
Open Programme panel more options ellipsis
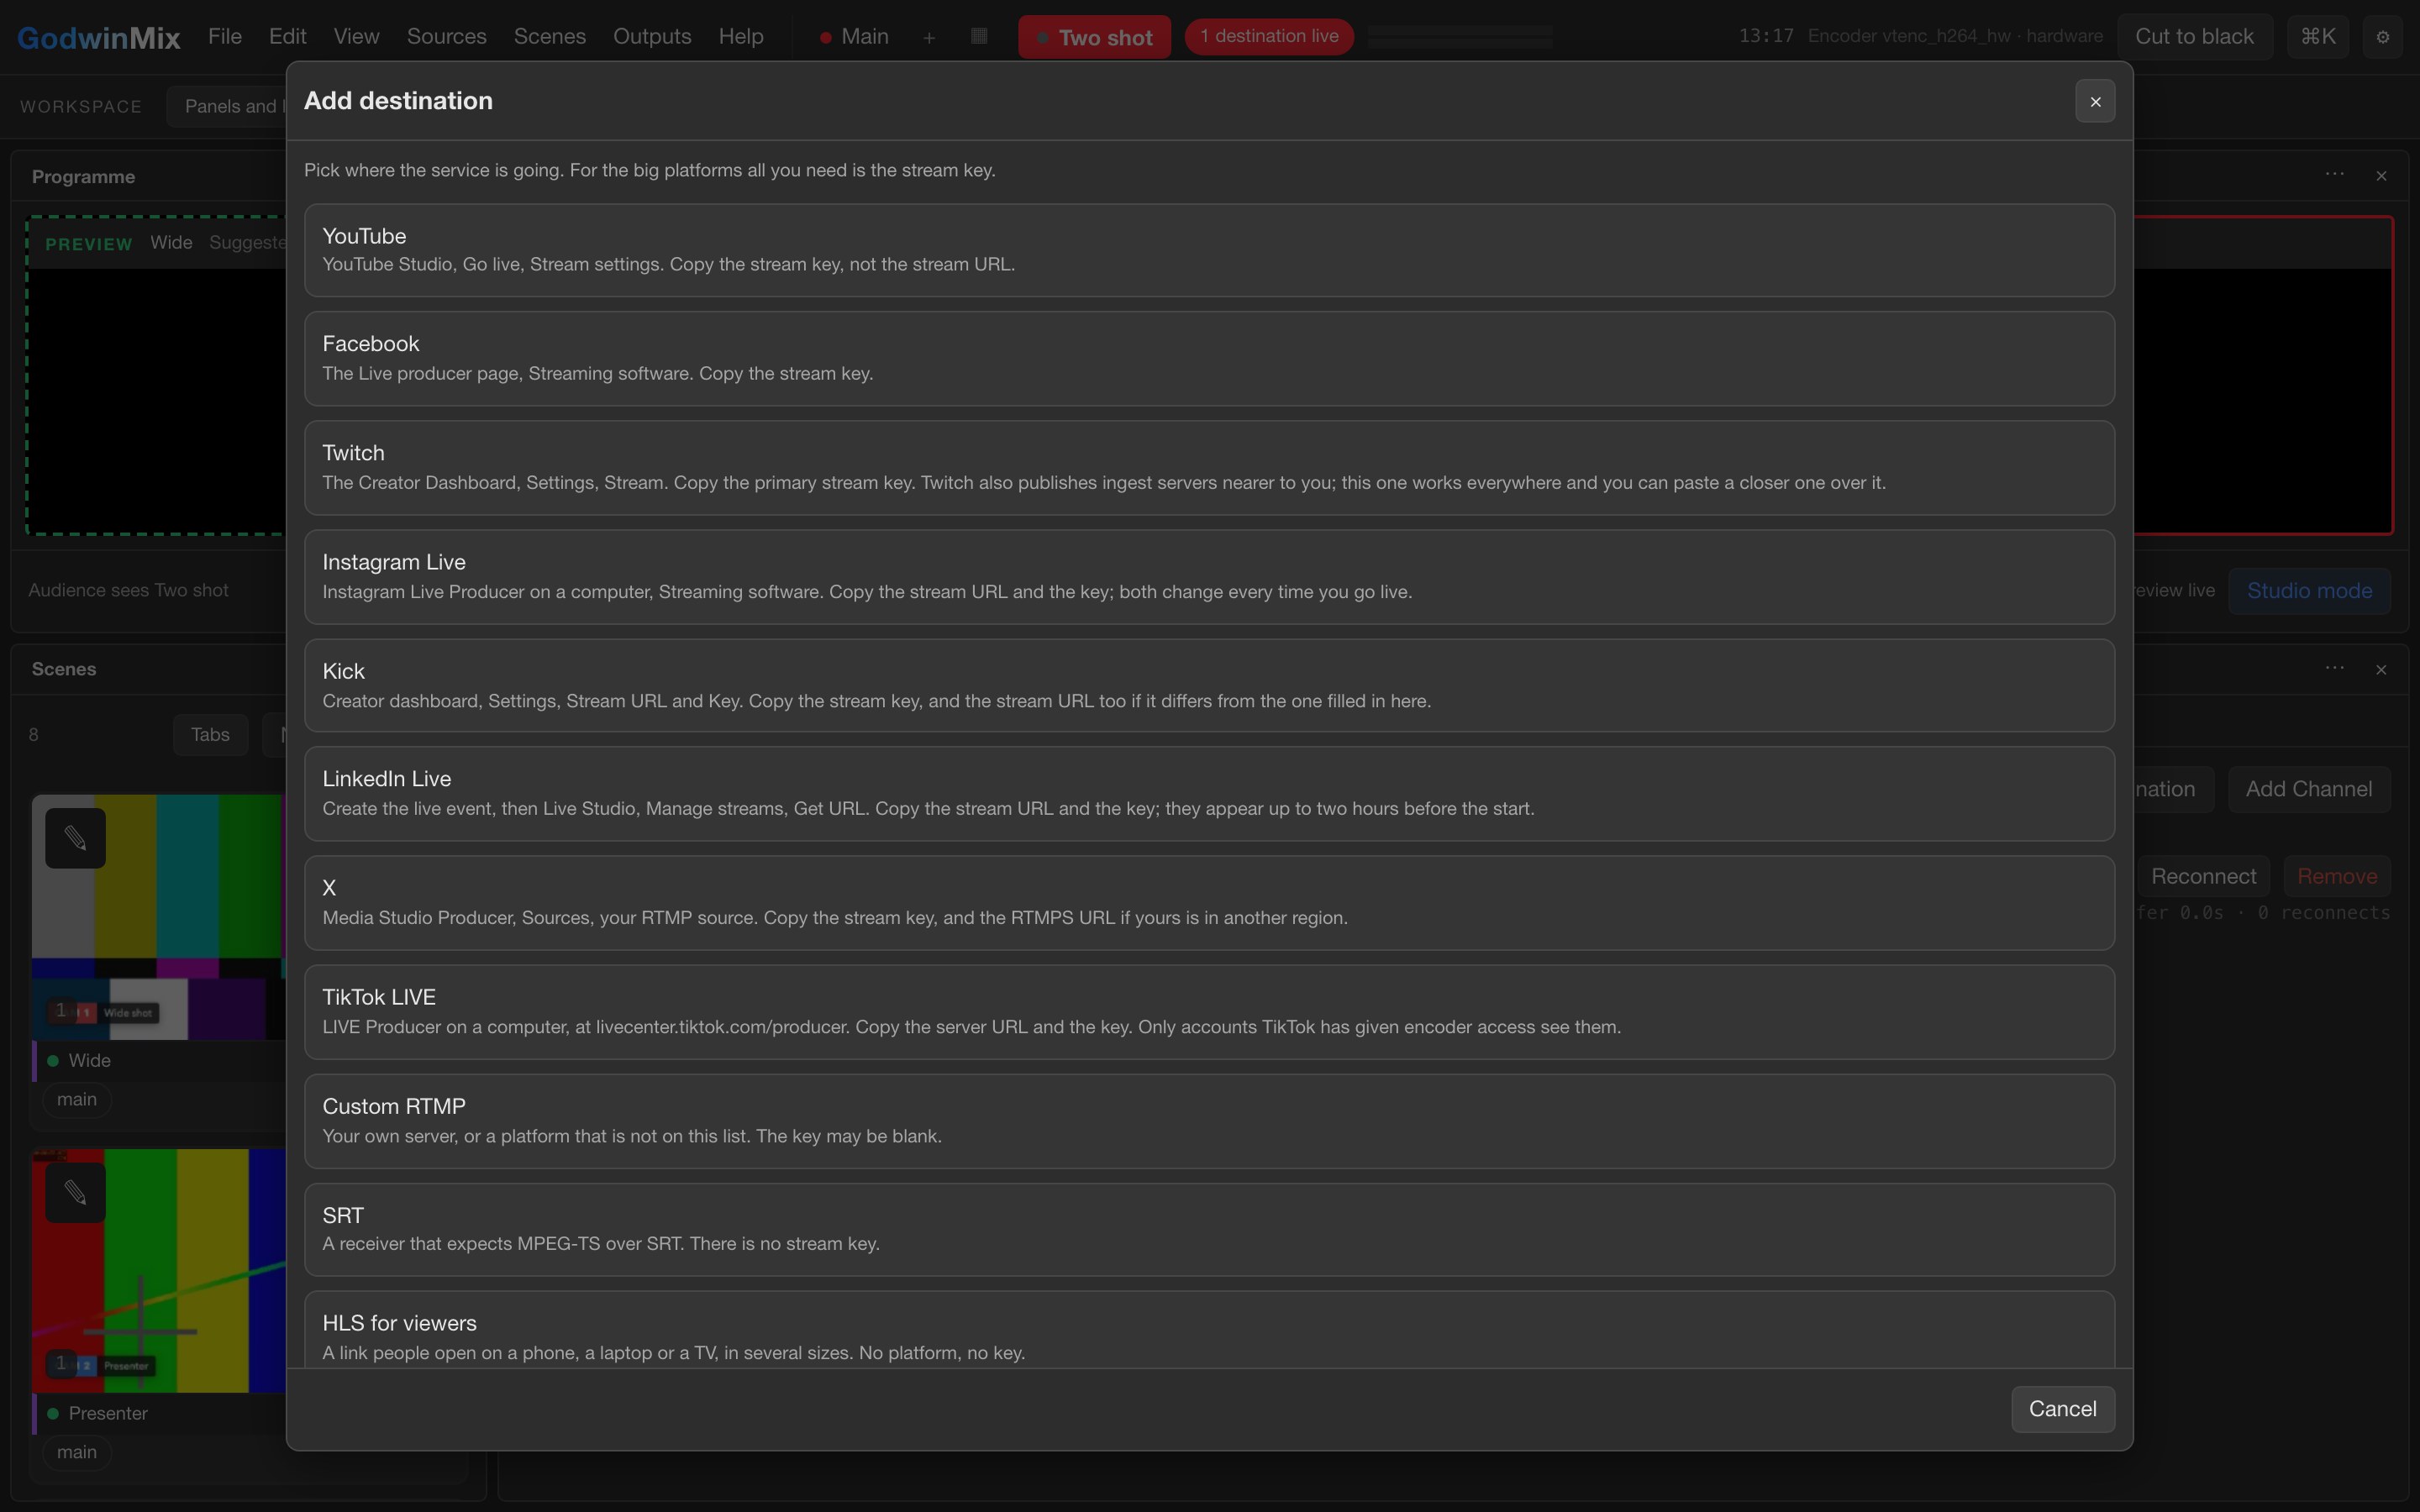pos(2334,174)
